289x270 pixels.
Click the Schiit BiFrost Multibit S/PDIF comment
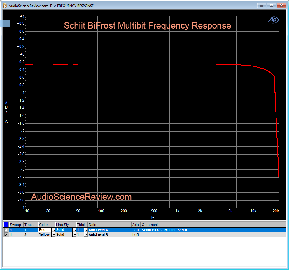click(165, 230)
